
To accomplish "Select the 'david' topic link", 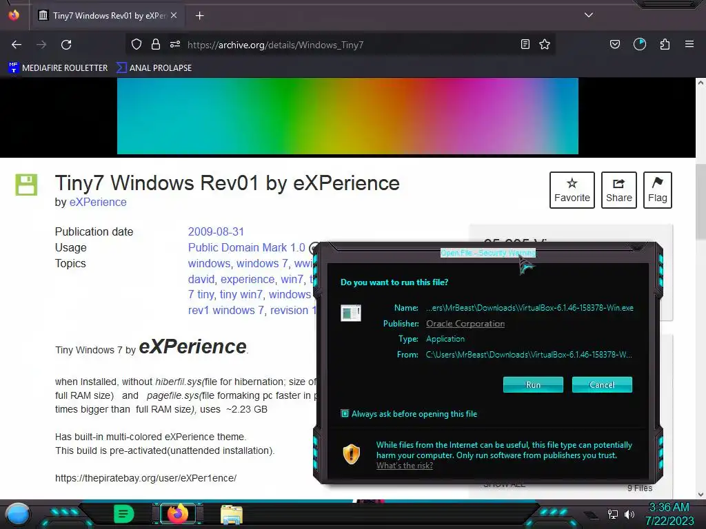I will click(x=201, y=279).
